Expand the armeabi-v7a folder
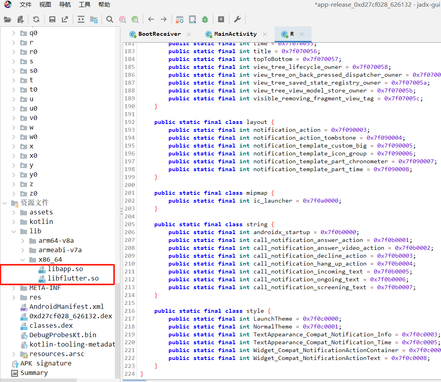This screenshot has width=441, height=382. coord(23,250)
